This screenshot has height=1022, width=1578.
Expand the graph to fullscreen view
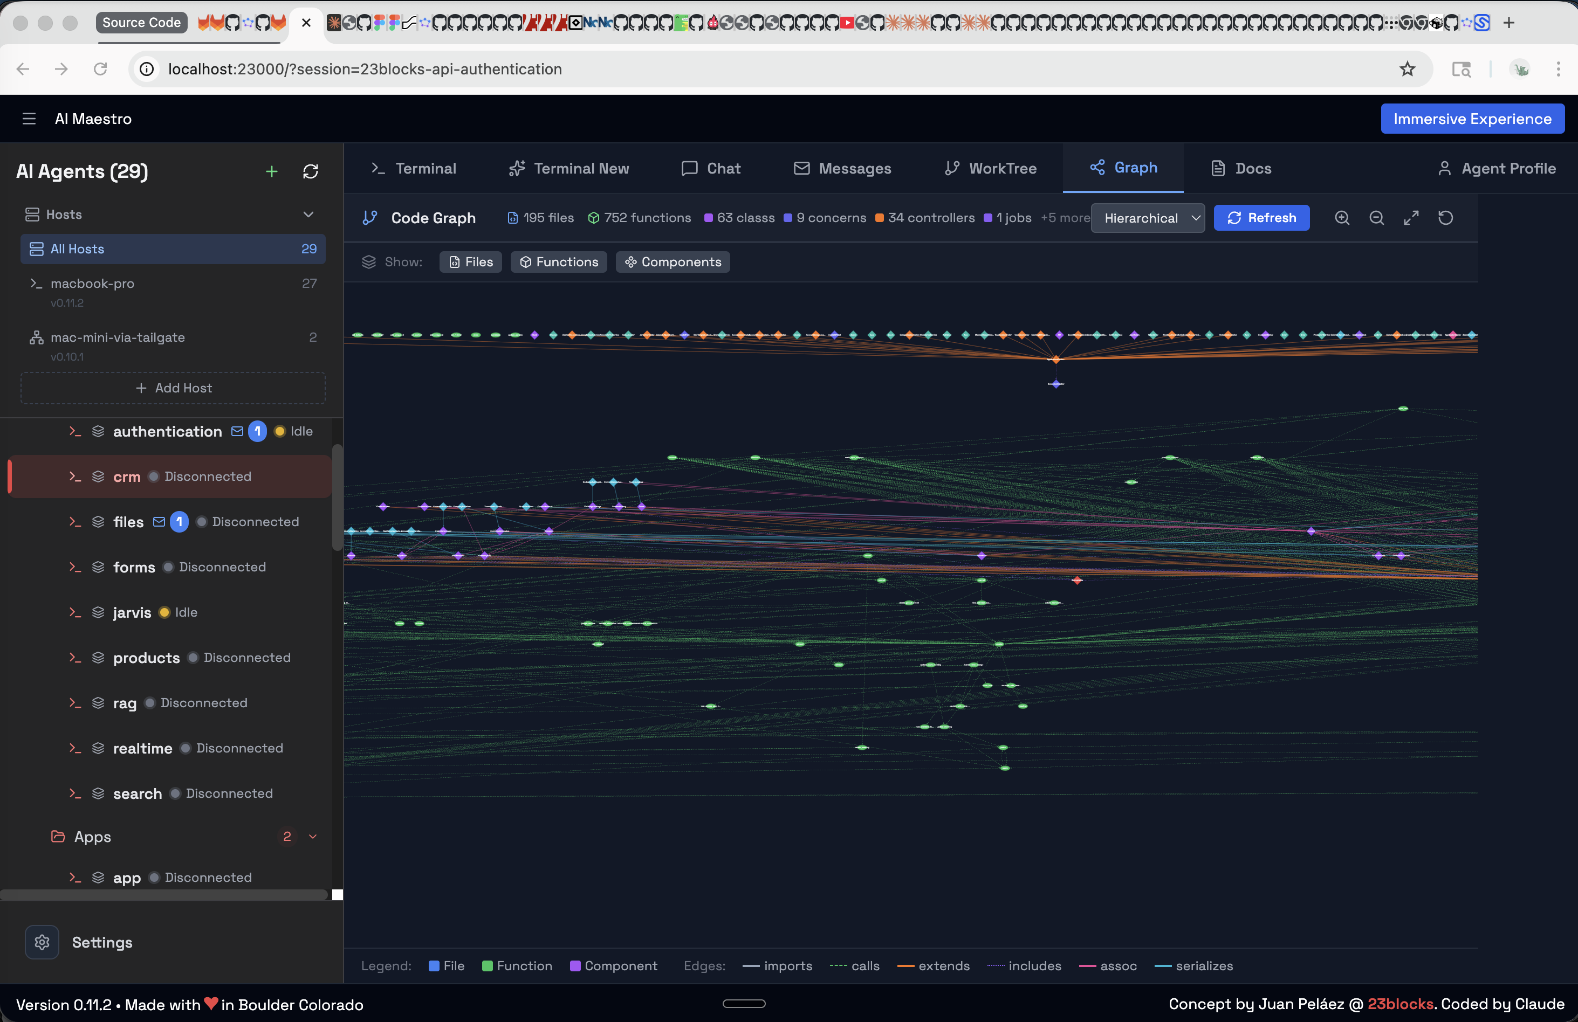[1411, 217]
